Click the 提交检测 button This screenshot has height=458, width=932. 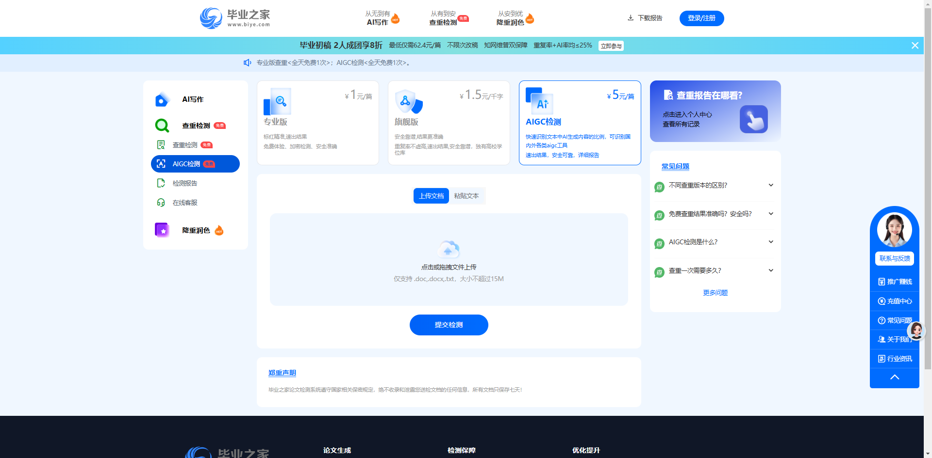tap(449, 325)
